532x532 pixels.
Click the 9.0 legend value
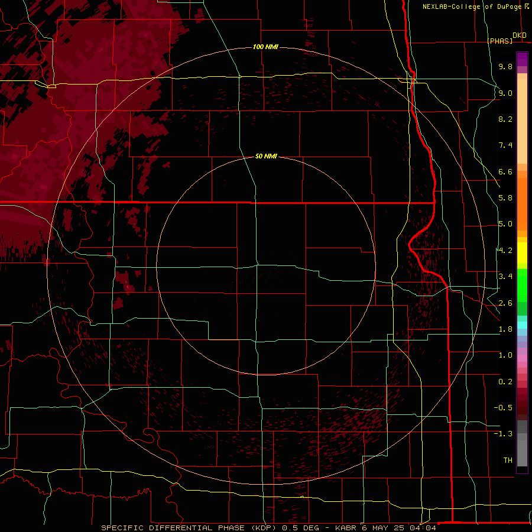(x=505, y=93)
